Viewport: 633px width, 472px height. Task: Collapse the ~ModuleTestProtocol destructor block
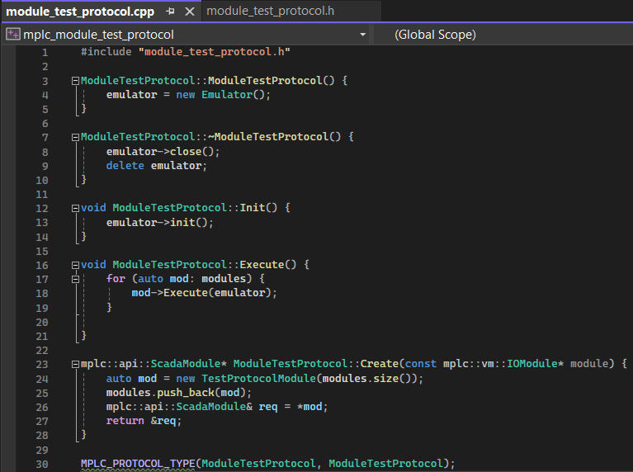(75, 137)
